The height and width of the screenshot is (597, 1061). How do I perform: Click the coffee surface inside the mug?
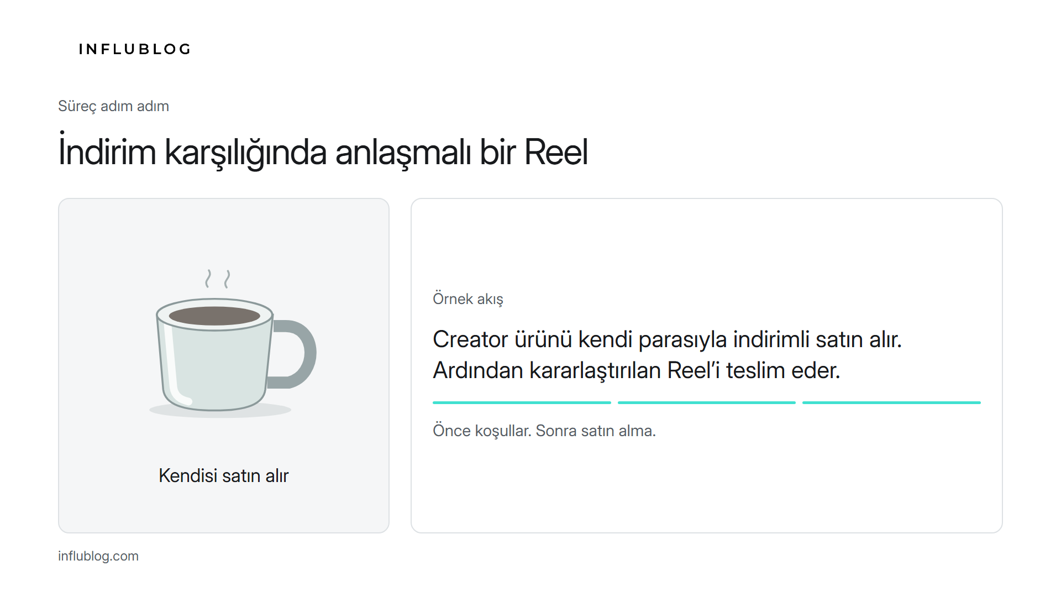(214, 316)
